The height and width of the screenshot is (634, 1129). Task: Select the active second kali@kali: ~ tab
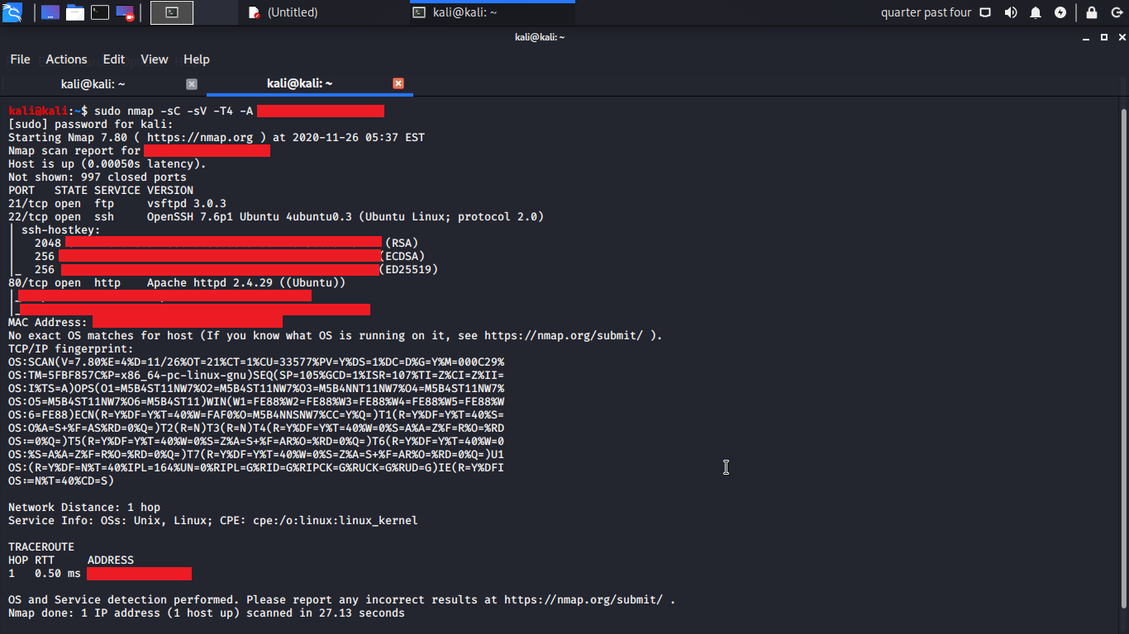(x=300, y=83)
